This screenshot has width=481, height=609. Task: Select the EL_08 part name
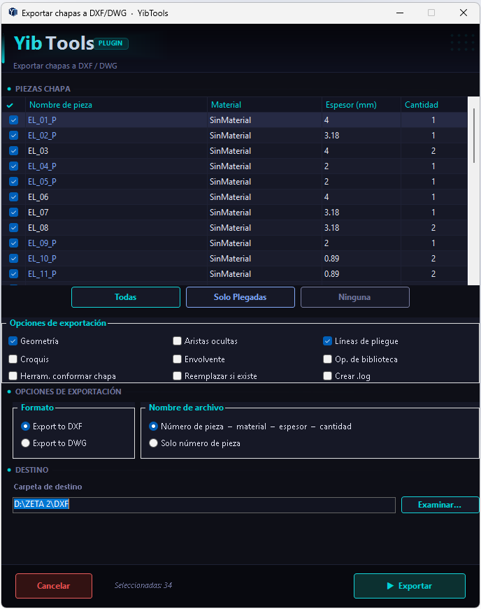[x=38, y=228]
